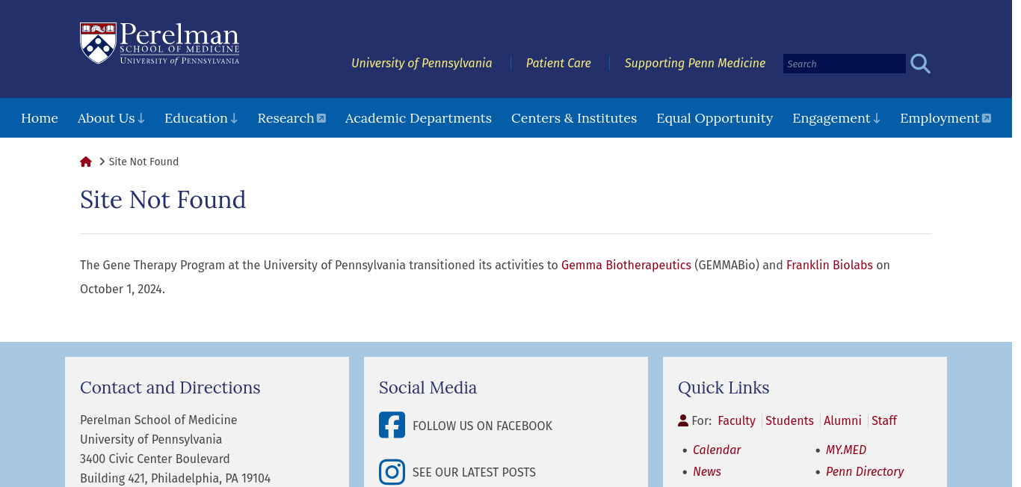Click the Contact and Directions heading
Screen dimensions: 1021x487
[170, 388]
